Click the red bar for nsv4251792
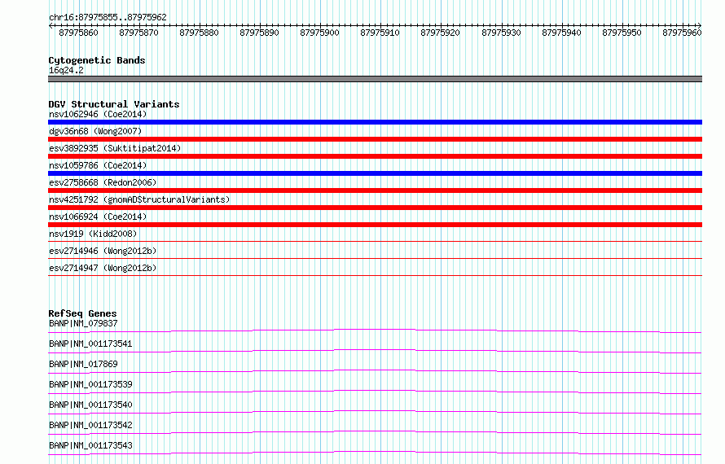 tap(375, 208)
